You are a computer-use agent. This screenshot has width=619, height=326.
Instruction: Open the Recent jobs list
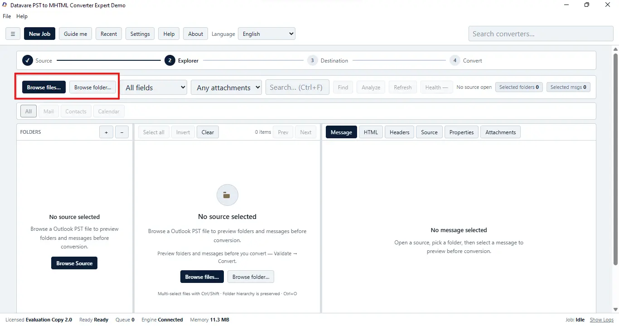(109, 34)
